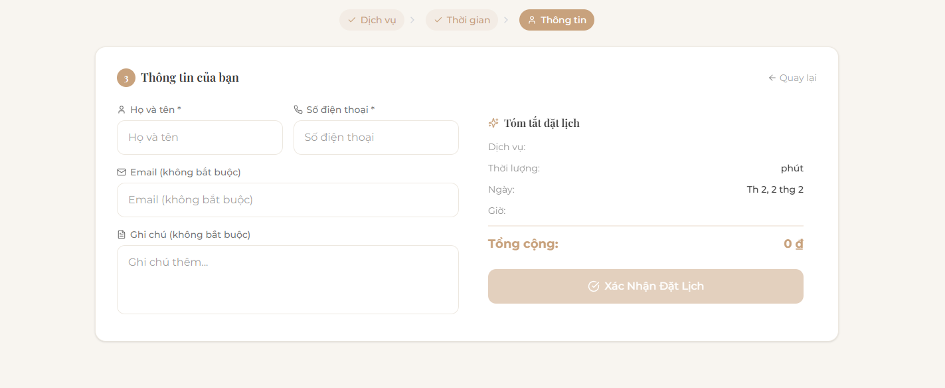The width and height of the screenshot is (945, 388).
Task: Click inside the Họ và tên input field
Action: coord(199,138)
